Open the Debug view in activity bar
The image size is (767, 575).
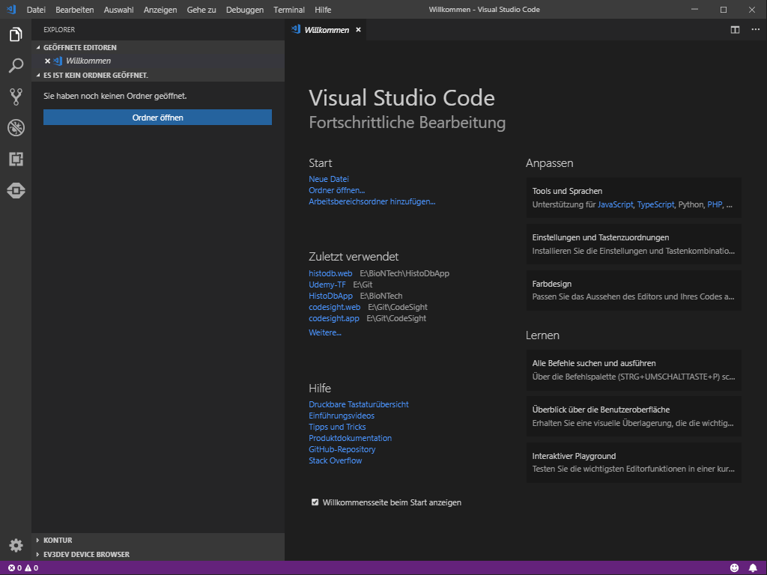(x=16, y=128)
